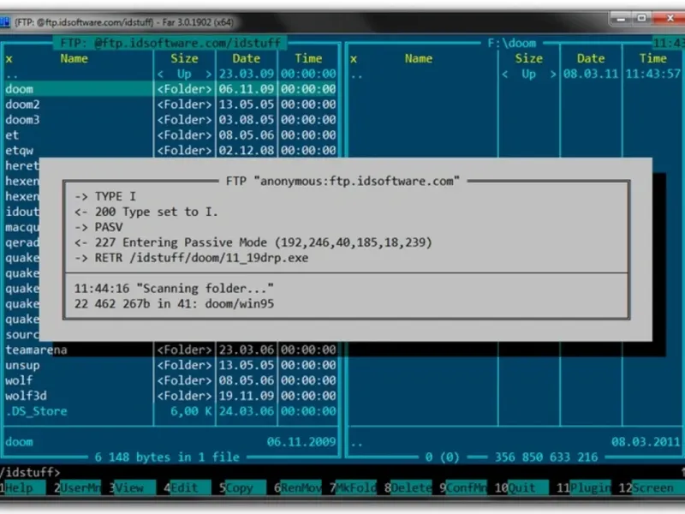Click the Time column header in FTP panel
This screenshot has height=514, width=685.
(x=308, y=58)
